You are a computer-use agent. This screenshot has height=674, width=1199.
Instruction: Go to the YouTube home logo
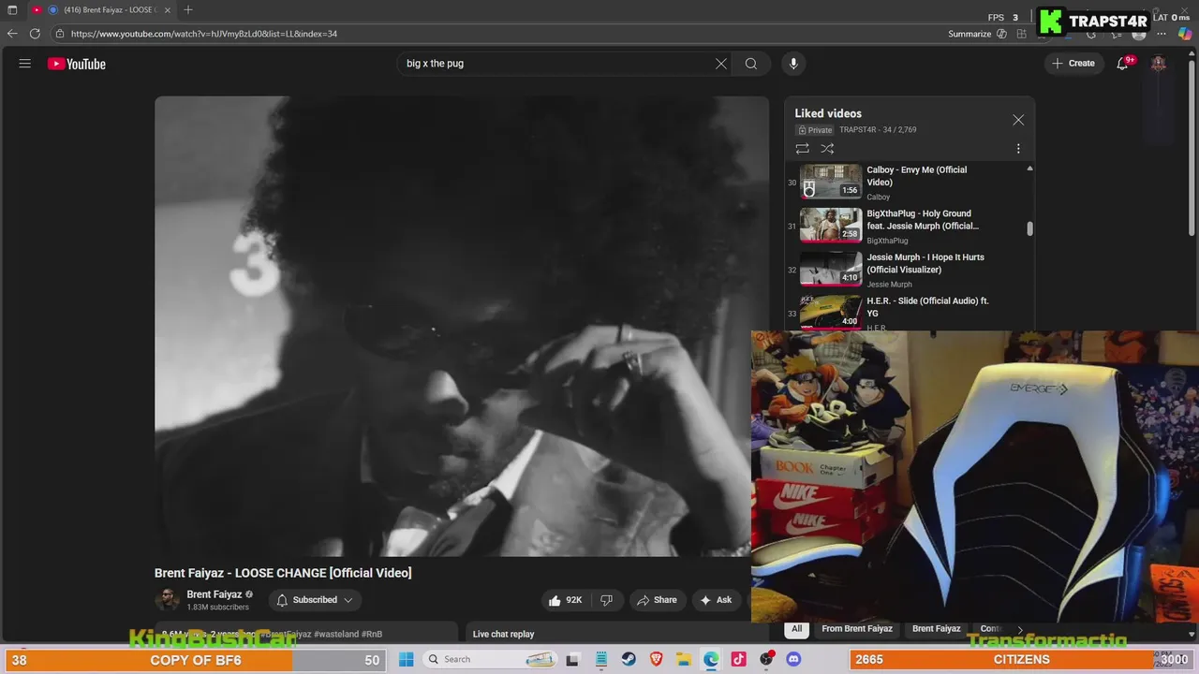point(77,64)
